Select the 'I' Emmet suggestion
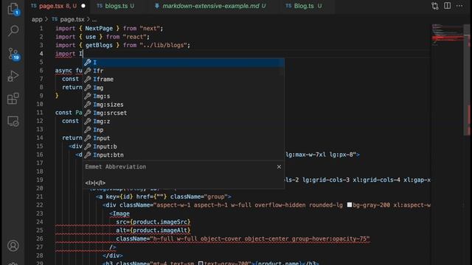 (x=184, y=62)
